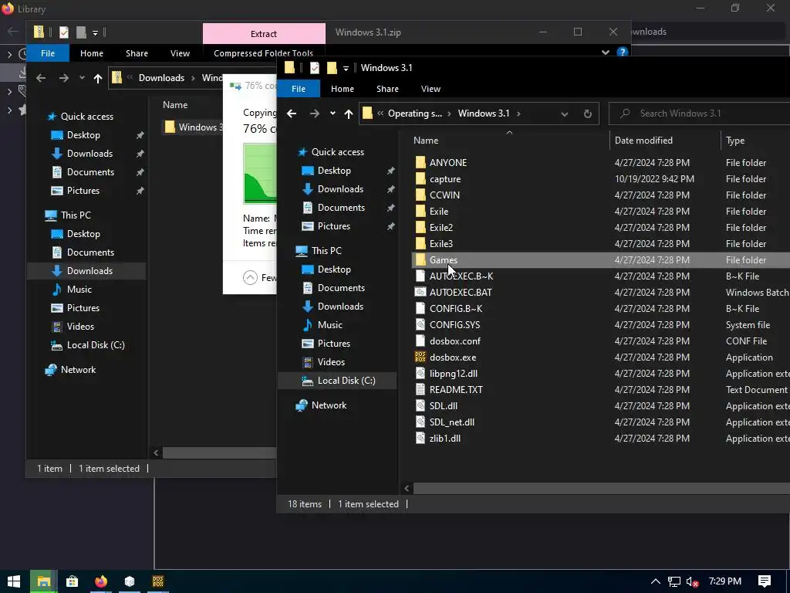The width and height of the screenshot is (790, 593).
Task: Select AUTOEXEC.B~K file
Action: coord(461,276)
